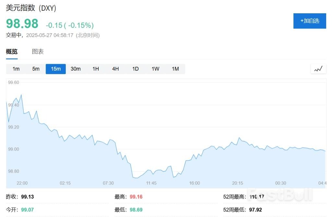Show the 1D daily chart
The image size is (332, 217).
135,69
